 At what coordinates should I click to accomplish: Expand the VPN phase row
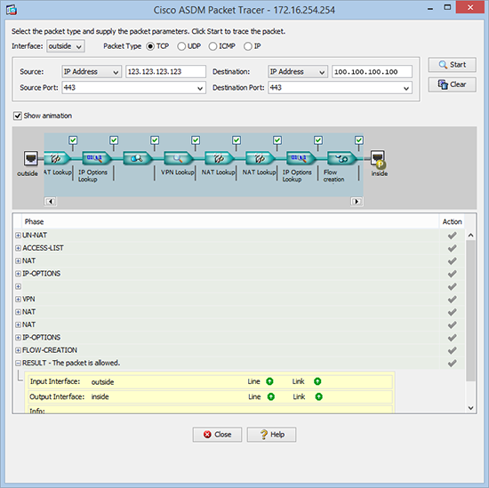click(x=18, y=299)
